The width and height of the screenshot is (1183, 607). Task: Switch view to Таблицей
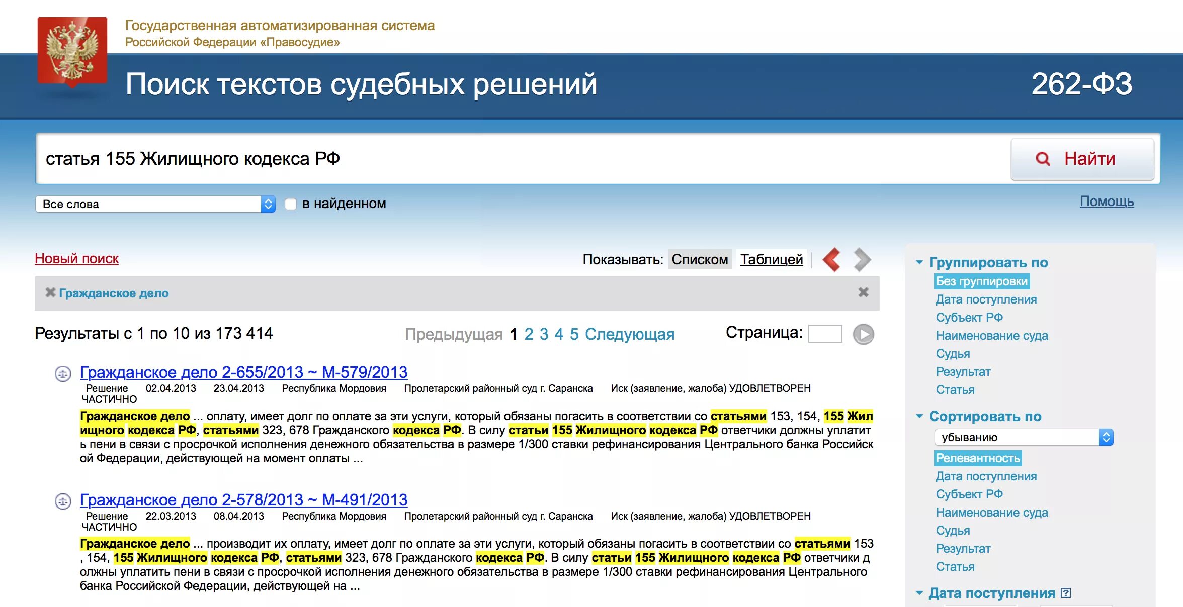point(772,259)
